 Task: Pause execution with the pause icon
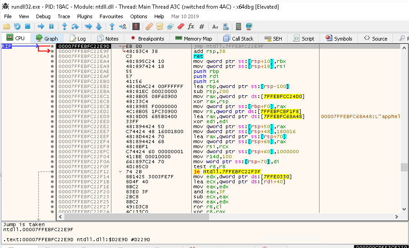click(x=52, y=26)
